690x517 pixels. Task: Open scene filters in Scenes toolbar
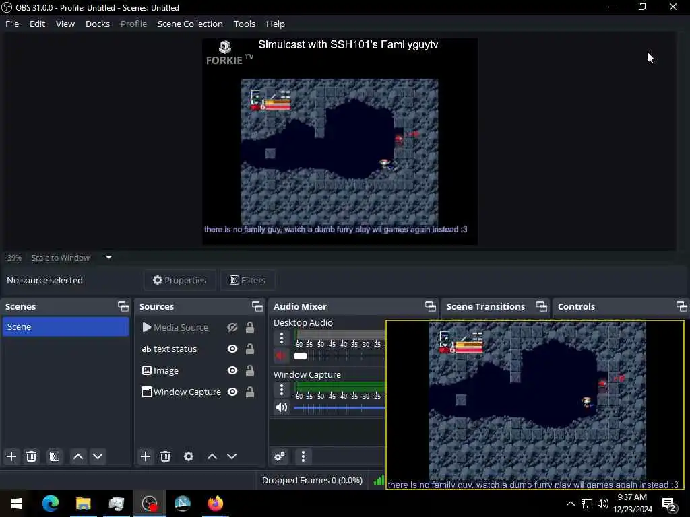pyautogui.click(x=54, y=456)
